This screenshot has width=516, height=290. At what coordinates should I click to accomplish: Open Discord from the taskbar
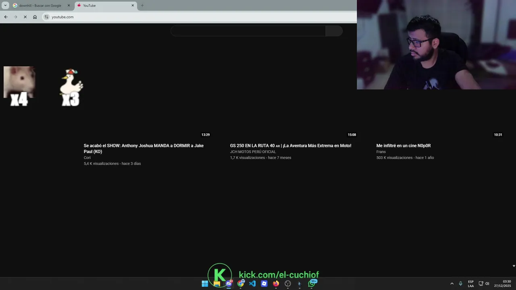(x=229, y=284)
